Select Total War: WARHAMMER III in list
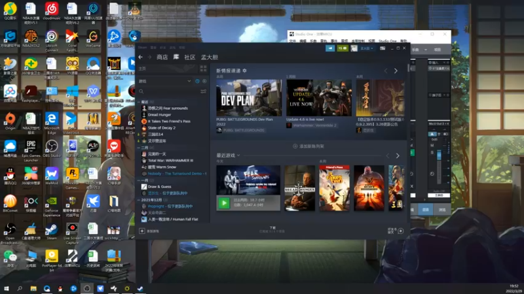The width and height of the screenshot is (524, 294). [170, 160]
